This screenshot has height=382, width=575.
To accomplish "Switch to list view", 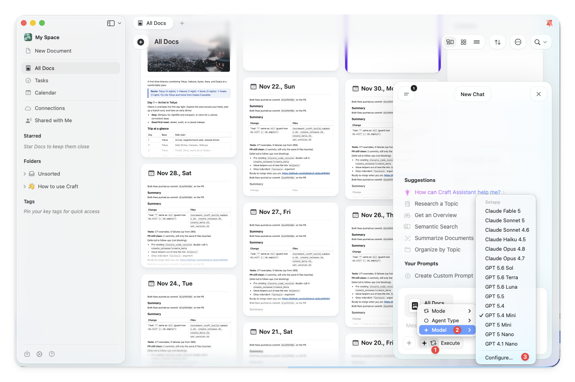I will tap(476, 42).
